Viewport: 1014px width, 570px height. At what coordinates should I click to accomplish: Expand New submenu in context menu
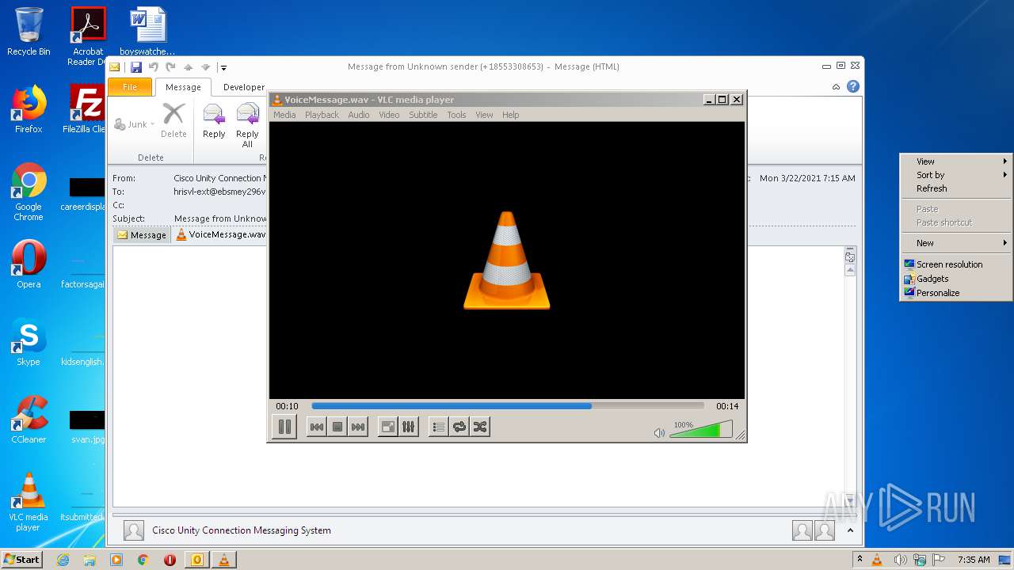(956, 243)
